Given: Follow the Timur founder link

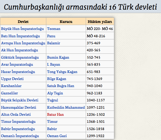Looking at the screenshot, I should click(x=52, y=121).
